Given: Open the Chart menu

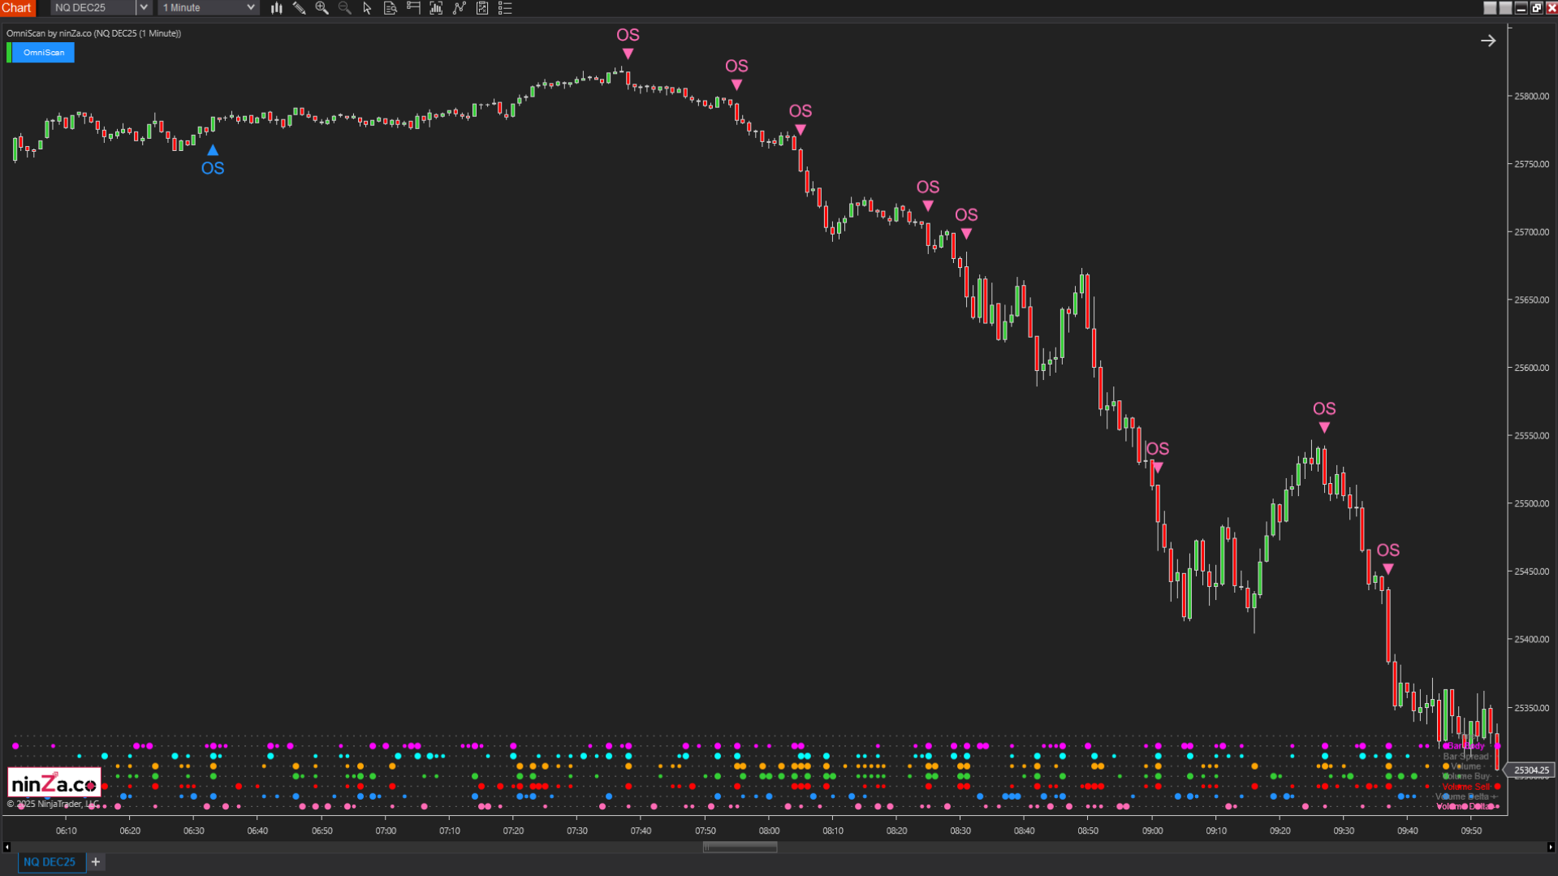Looking at the screenshot, I should [17, 7].
